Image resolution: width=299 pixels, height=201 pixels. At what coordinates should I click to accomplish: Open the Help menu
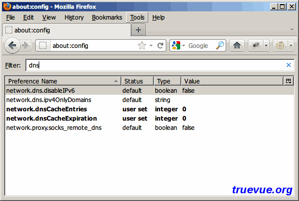click(x=158, y=18)
